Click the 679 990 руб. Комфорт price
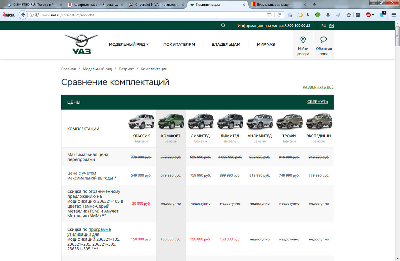Viewport: 400px width, 261px height. tap(171, 175)
